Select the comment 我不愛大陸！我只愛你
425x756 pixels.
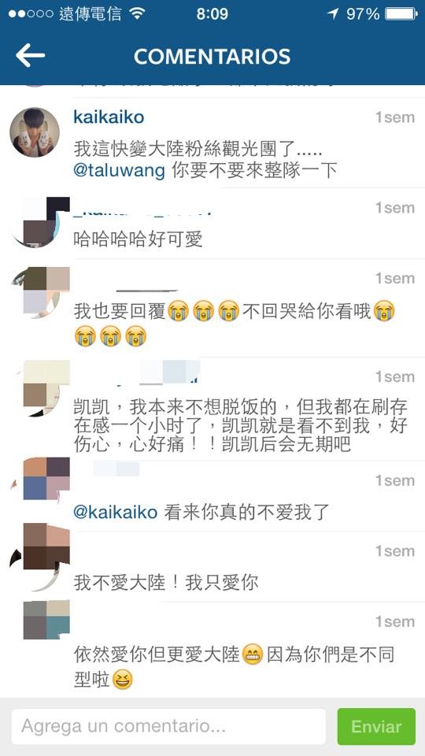166,583
